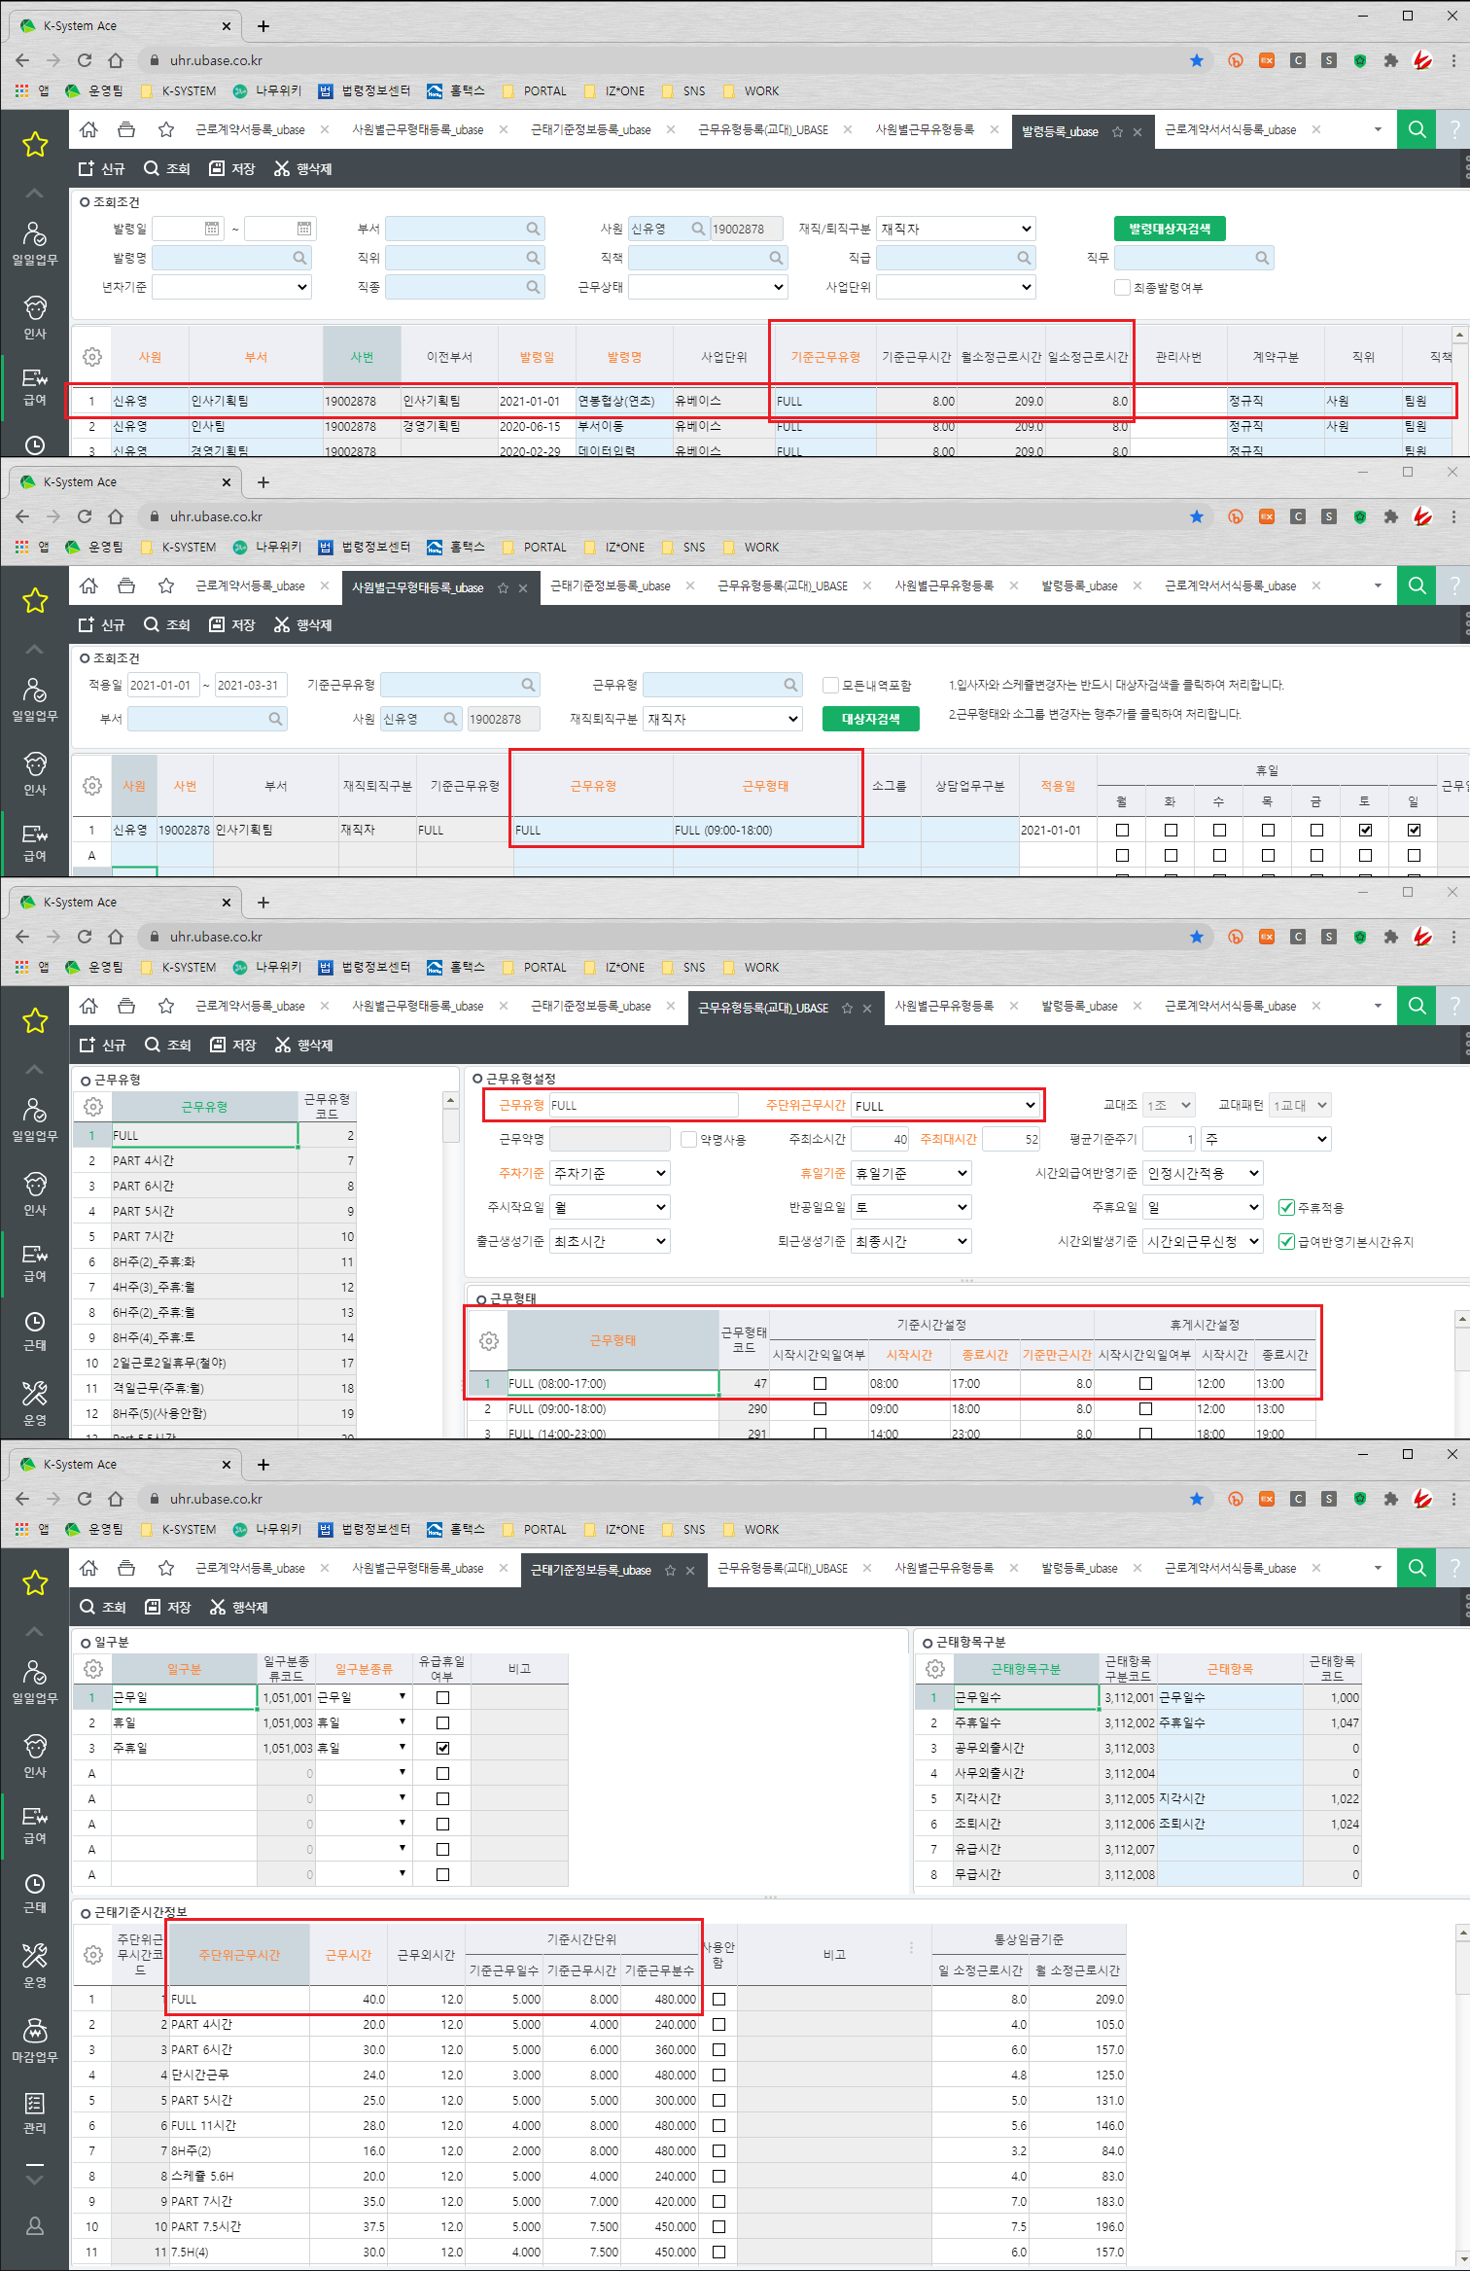The image size is (1470, 2271).
Task: Switch to 사원별근무유형등록 tab in 사원별근무형태등록 window
Action: click(x=943, y=585)
